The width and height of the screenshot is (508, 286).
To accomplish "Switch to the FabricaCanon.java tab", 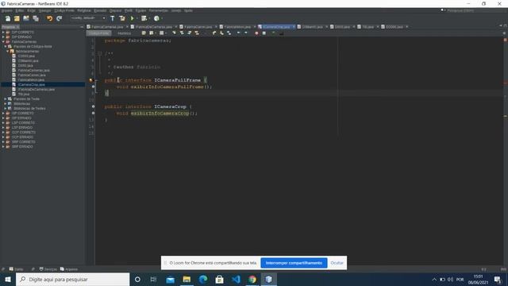I will pos(198,26).
